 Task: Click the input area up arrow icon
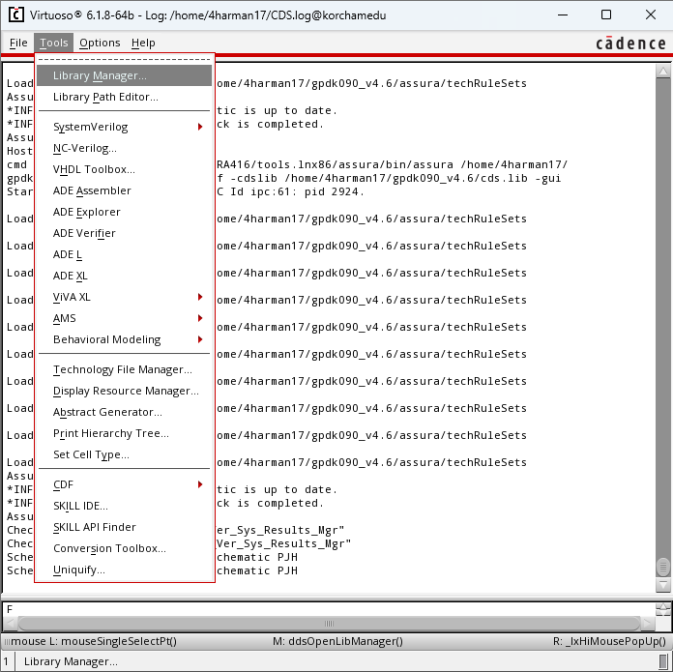point(663,606)
